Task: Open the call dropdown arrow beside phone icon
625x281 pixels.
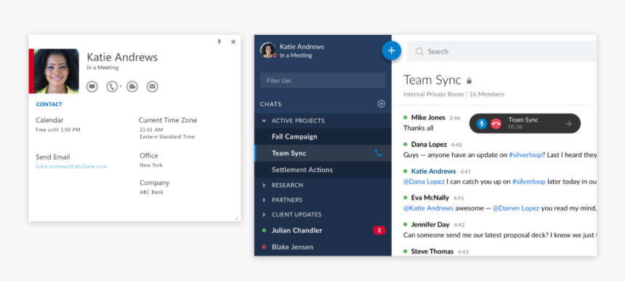Action: pos(121,86)
